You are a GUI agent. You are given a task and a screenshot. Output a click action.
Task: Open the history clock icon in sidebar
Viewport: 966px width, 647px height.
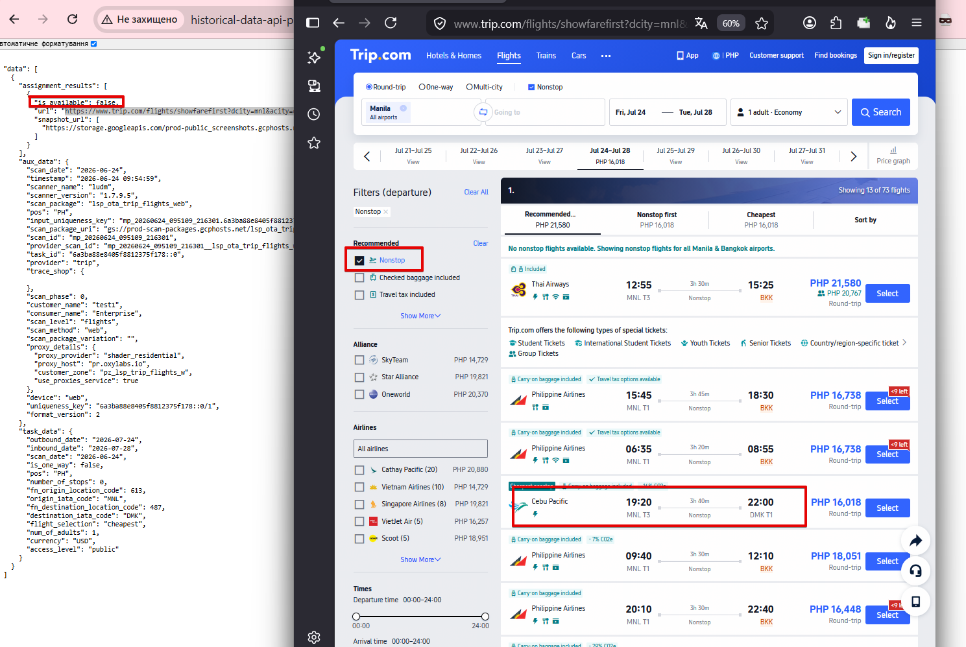click(314, 114)
